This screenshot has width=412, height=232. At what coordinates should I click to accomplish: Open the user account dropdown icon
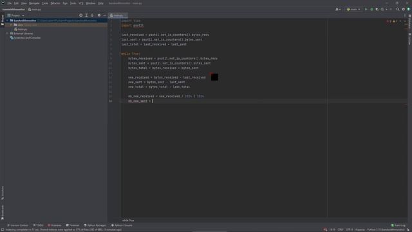pos(338,10)
